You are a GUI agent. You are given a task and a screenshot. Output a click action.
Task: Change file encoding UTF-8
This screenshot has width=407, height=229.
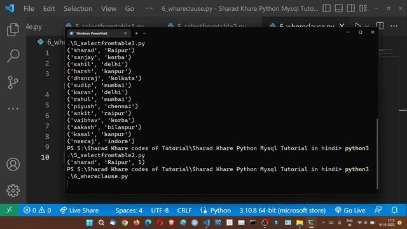click(x=160, y=210)
